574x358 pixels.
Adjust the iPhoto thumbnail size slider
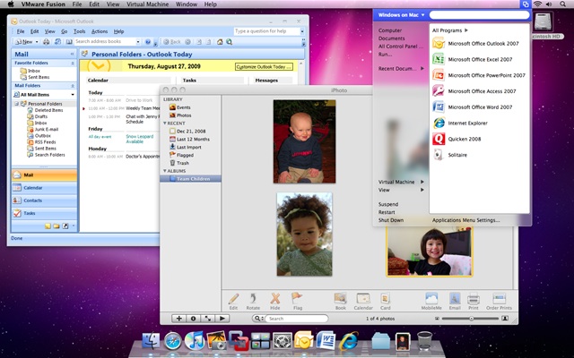[471, 319]
